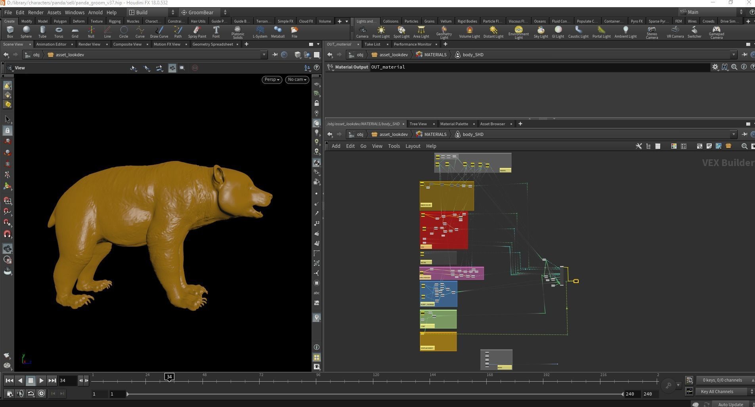Viewport: 755px width, 407px height.
Task: Select the Spray Paint tool
Action: (197, 32)
